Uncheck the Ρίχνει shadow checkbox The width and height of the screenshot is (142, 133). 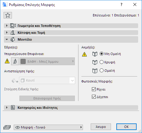[x=94, y=89]
